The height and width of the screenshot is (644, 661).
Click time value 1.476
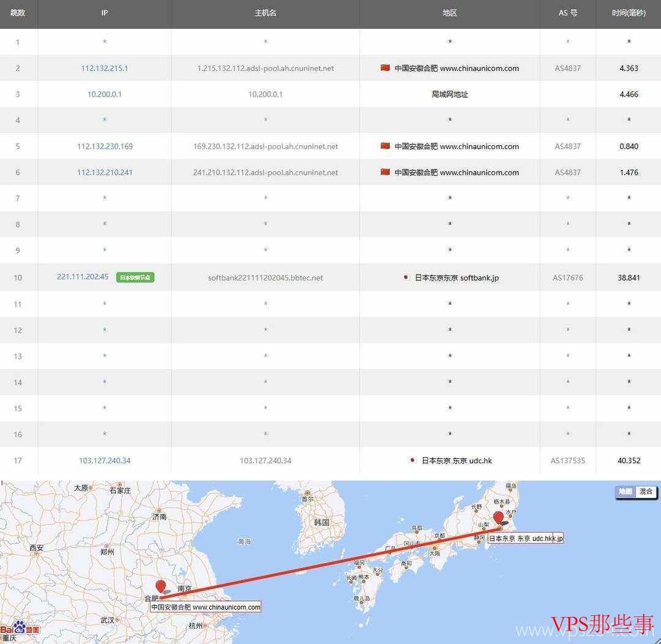tap(629, 173)
